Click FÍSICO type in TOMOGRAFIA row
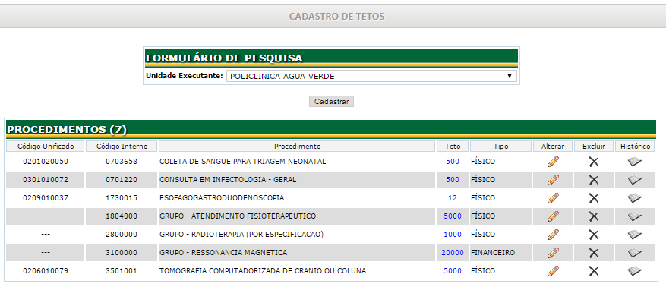Screen dimensions: 666x287 click(483, 271)
